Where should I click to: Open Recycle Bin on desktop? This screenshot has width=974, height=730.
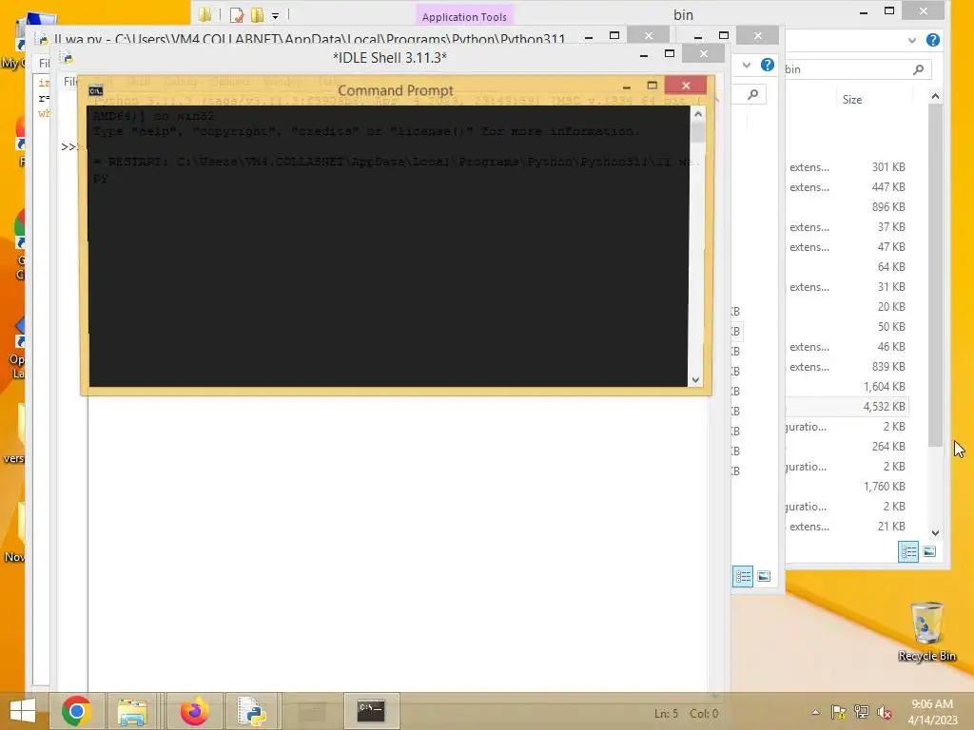[926, 631]
